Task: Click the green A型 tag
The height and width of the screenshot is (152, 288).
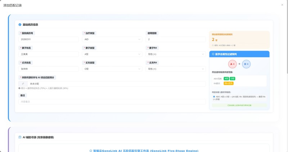Action: [226, 79]
